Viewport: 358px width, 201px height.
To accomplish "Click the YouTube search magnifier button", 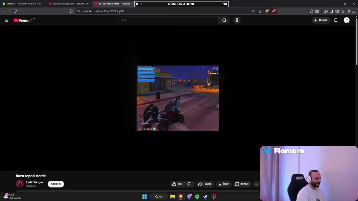I will coord(224,20).
